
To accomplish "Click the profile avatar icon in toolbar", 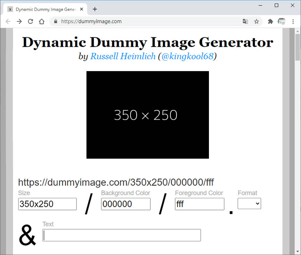I will (x=282, y=21).
